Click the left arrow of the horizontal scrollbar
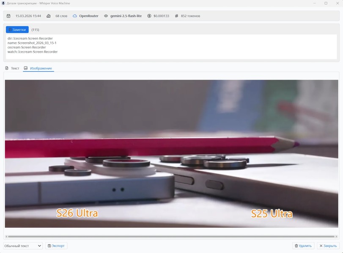This screenshot has height=253, width=343. tap(6, 237)
